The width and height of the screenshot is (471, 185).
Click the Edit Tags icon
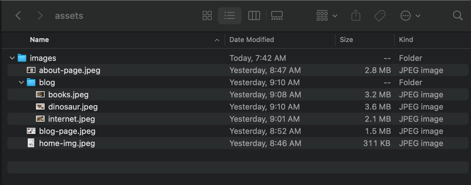pos(380,16)
